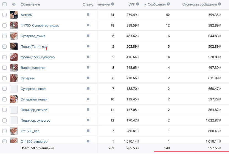This screenshot has height=154, width=229.
Task: Open help icon next to CPF column
Action: pos(137,4)
